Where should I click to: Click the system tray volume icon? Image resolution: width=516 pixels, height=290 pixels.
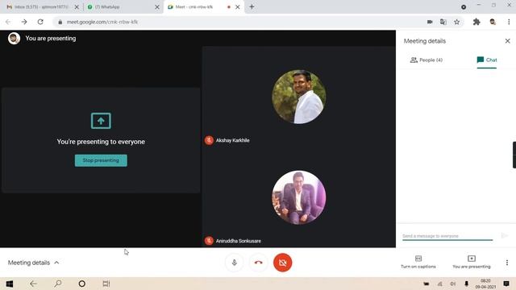(x=453, y=284)
